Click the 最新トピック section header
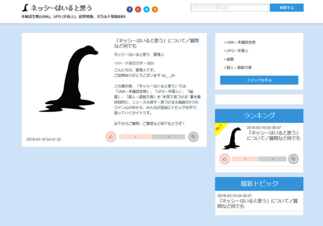Image resolution: width=323 pixels, height=226 pixels. (x=259, y=183)
